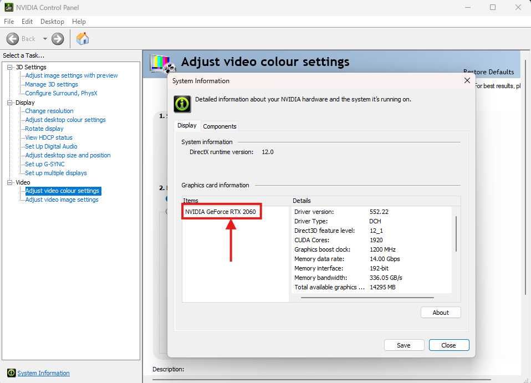Image resolution: width=531 pixels, height=383 pixels.
Task: Open Adjust desktop size and position
Action: [68, 155]
